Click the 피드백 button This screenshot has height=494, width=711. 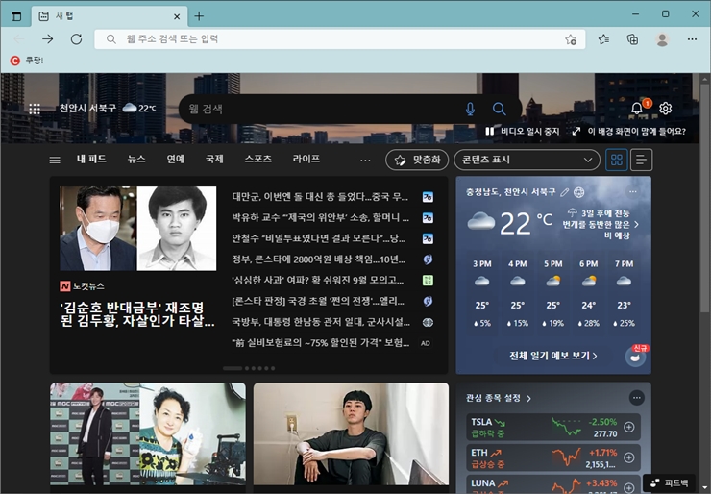670,483
